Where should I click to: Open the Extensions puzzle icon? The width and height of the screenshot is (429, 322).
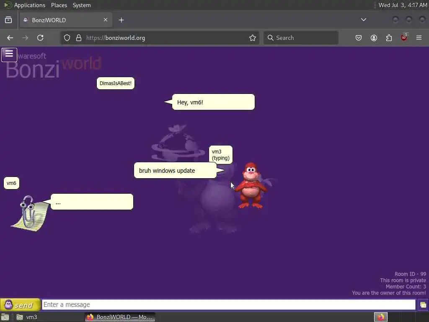(x=389, y=38)
